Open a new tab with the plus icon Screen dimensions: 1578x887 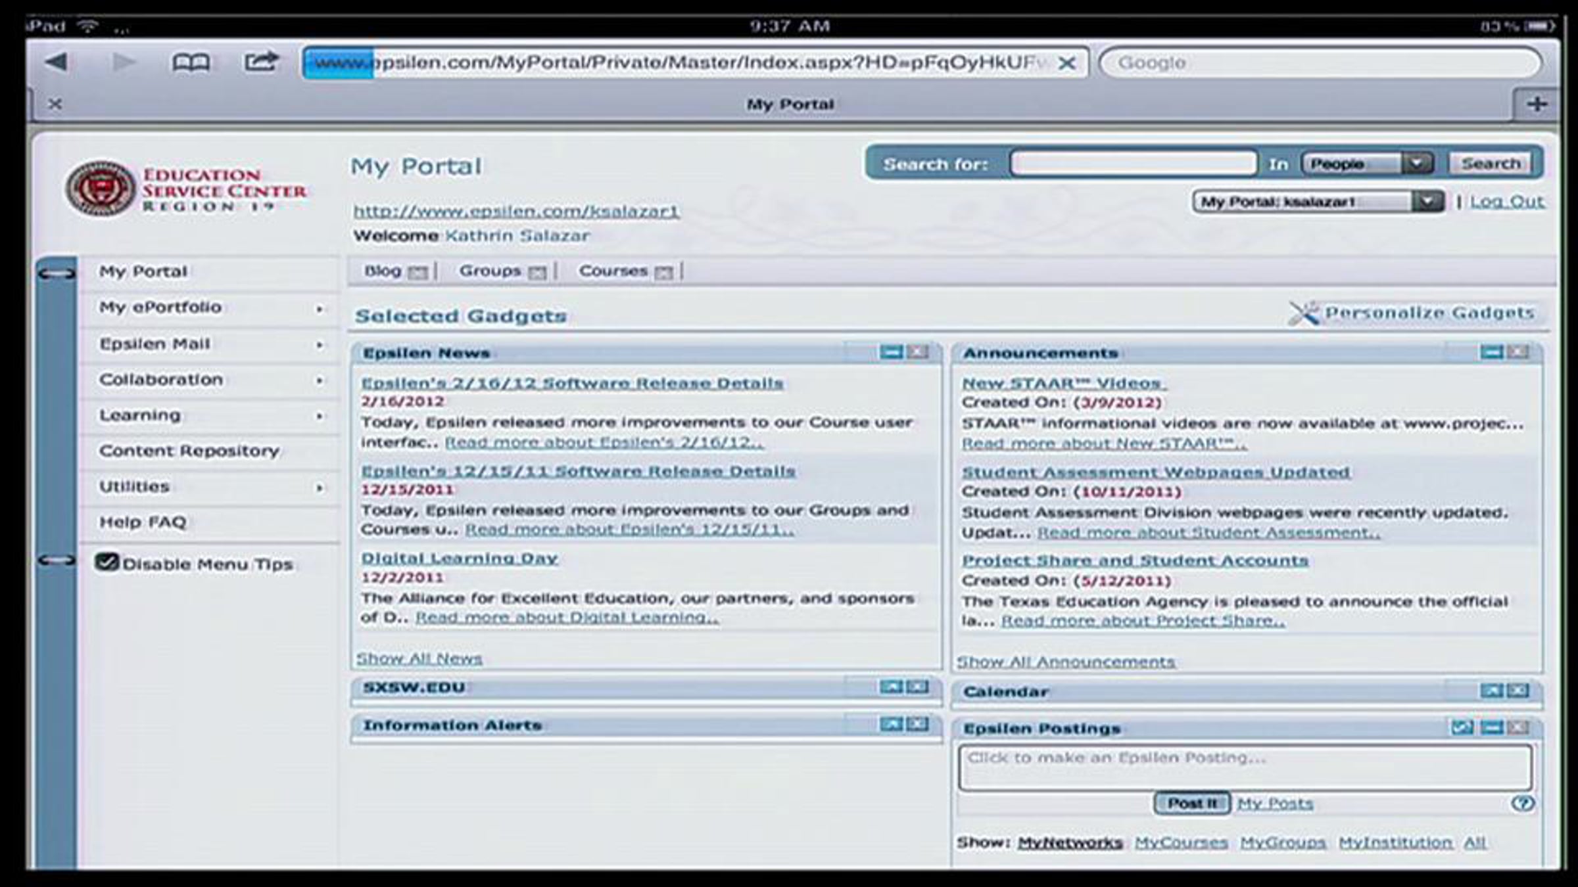pyautogui.click(x=1537, y=104)
